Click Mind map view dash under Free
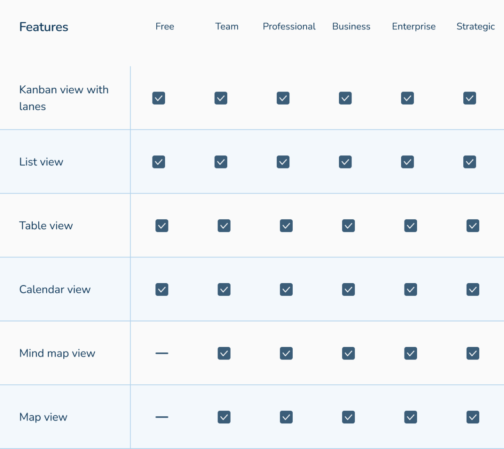This screenshot has height=449, width=504. (162, 353)
